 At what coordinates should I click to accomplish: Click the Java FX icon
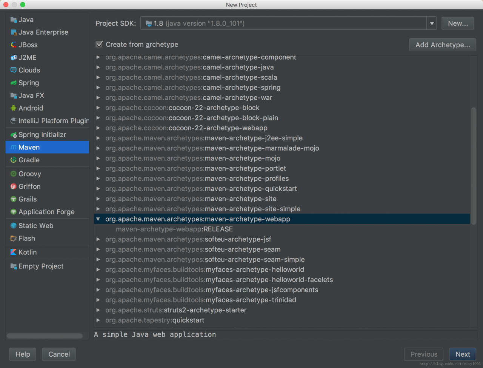click(x=14, y=95)
